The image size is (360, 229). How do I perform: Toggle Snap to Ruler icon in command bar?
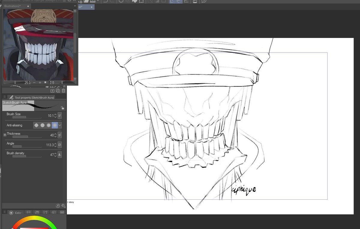[172, 1]
